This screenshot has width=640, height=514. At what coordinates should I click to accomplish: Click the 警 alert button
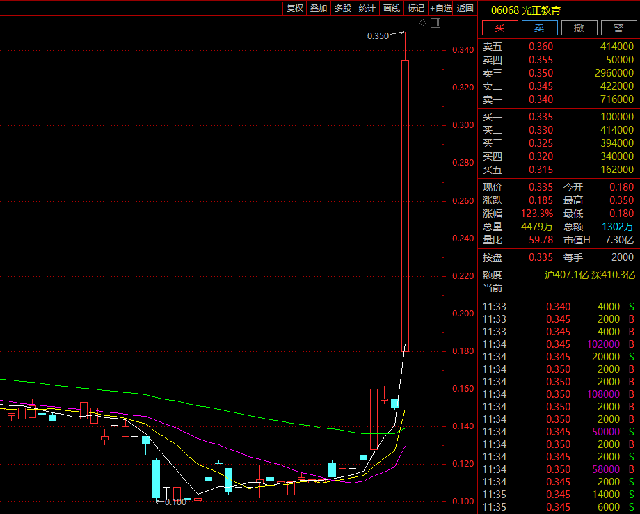[618, 28]
